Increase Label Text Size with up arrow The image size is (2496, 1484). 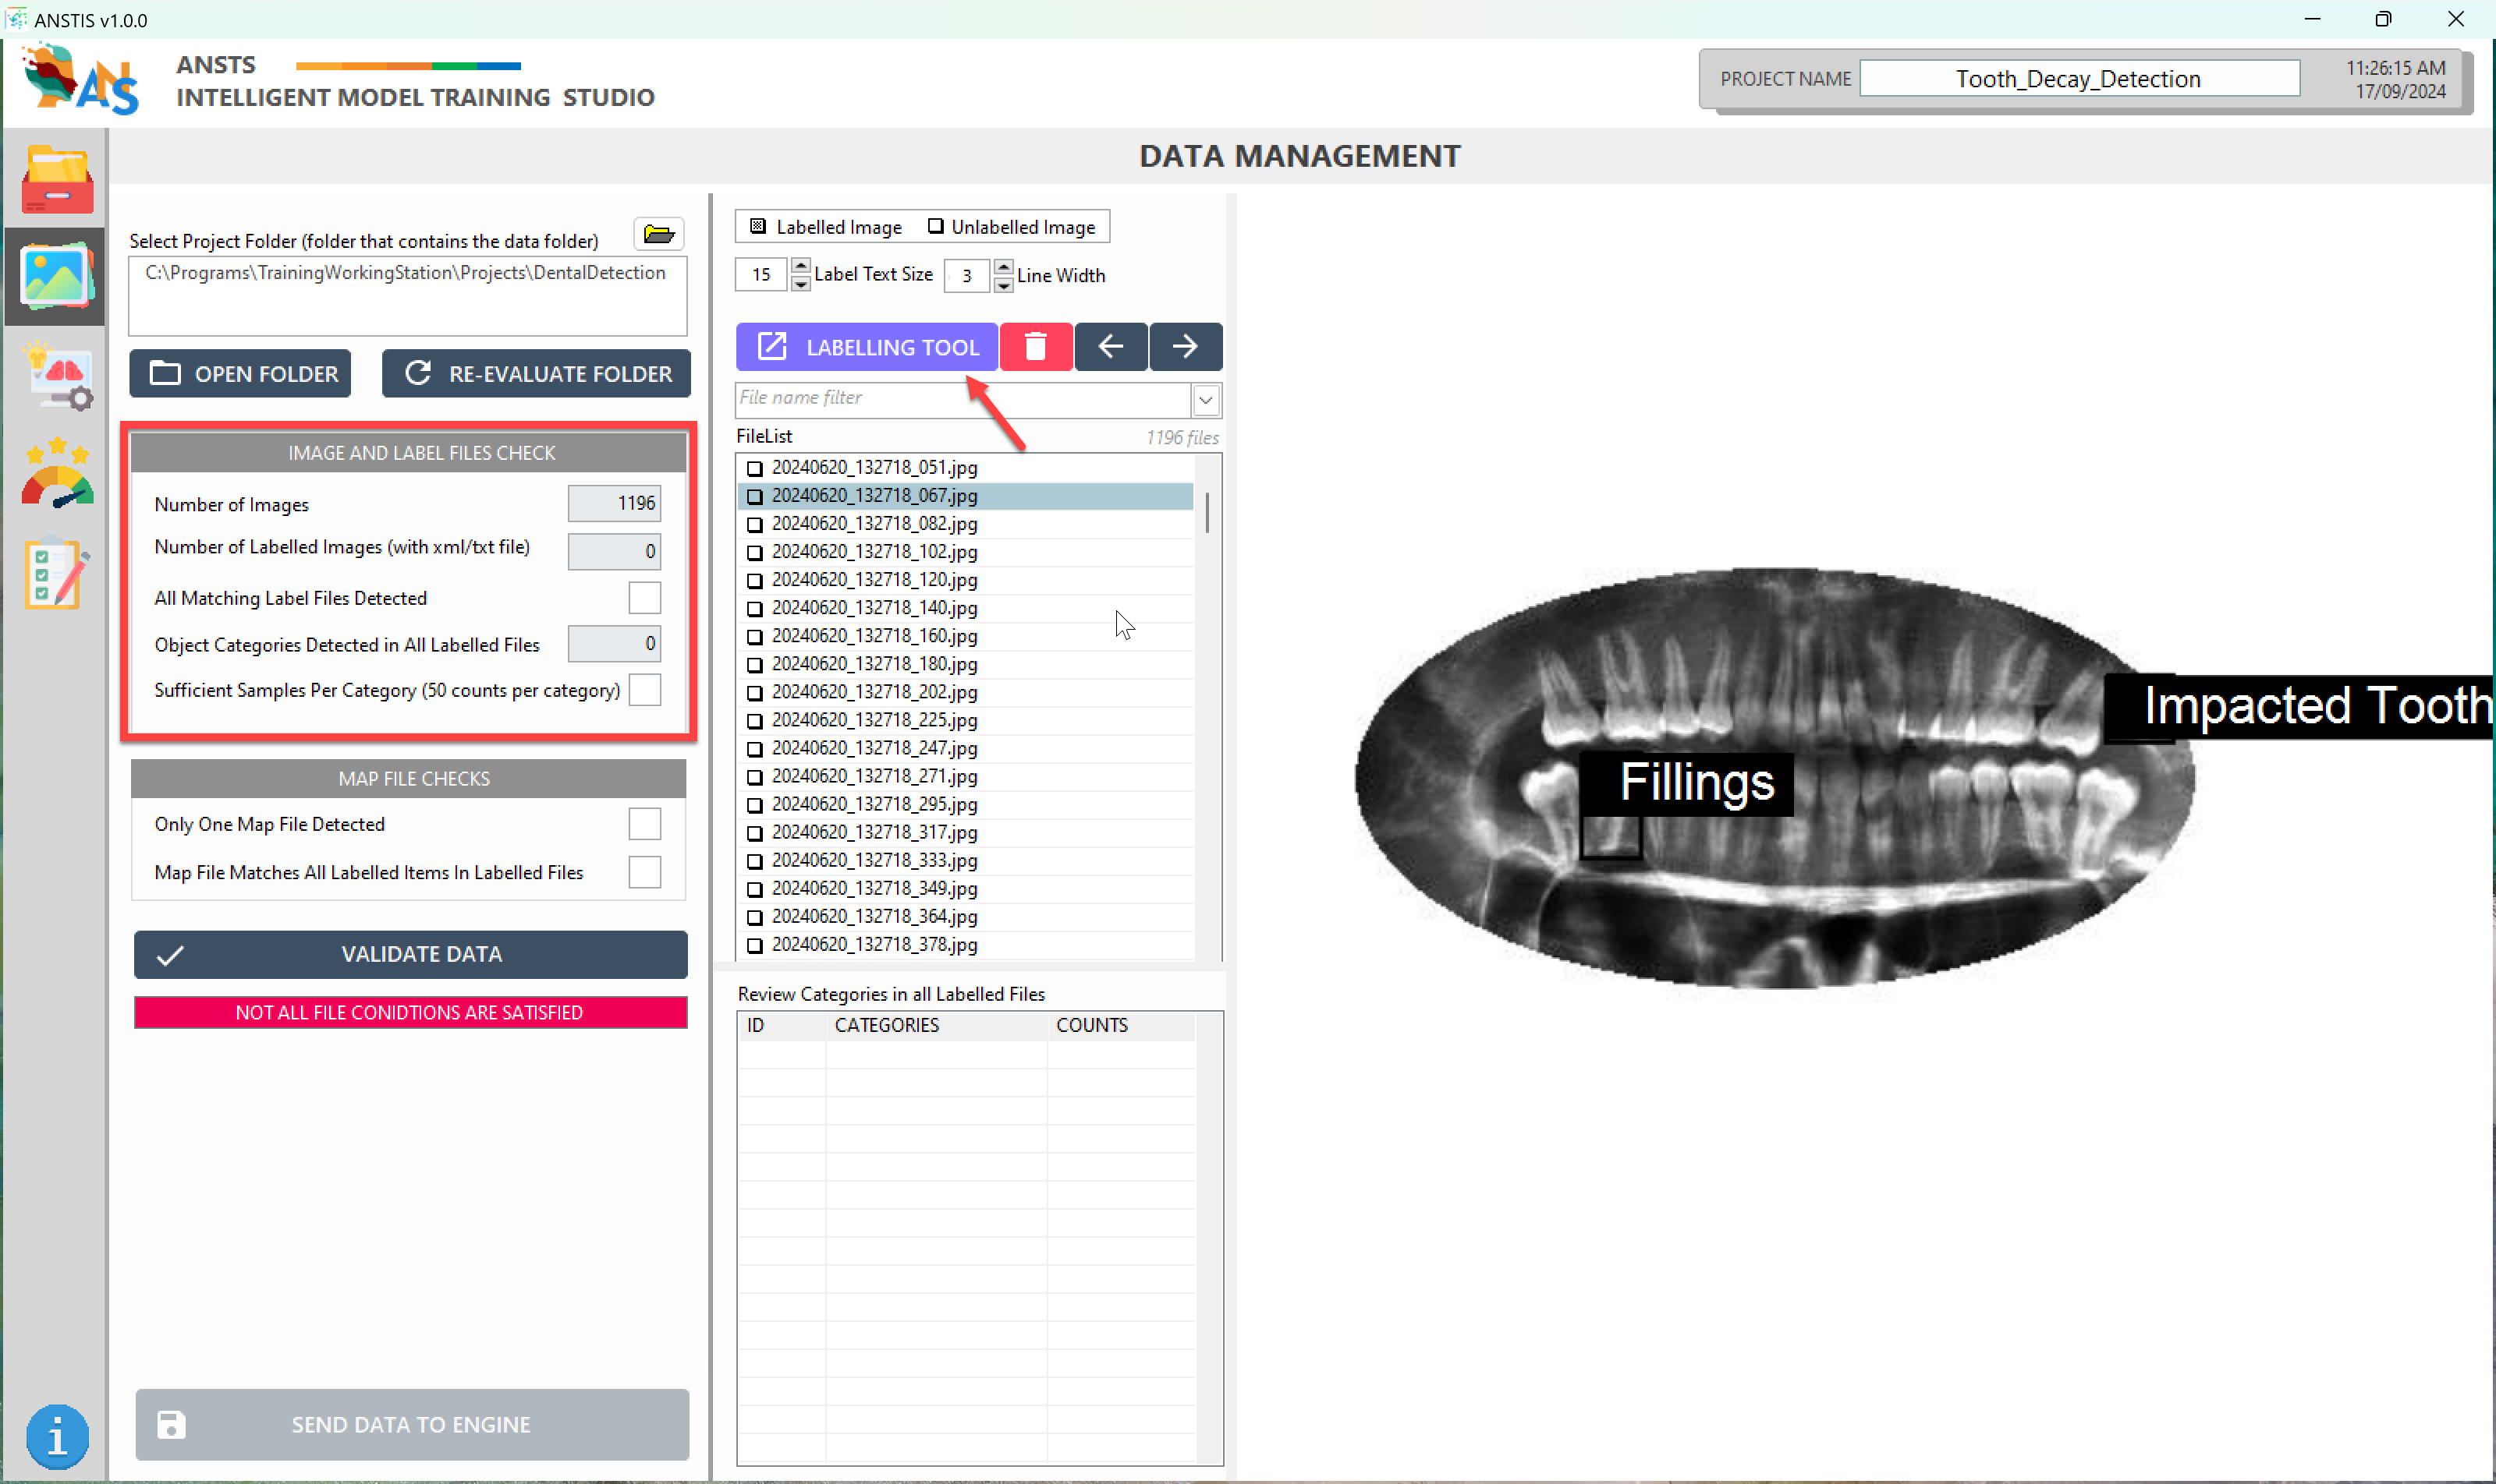(800, 266)
